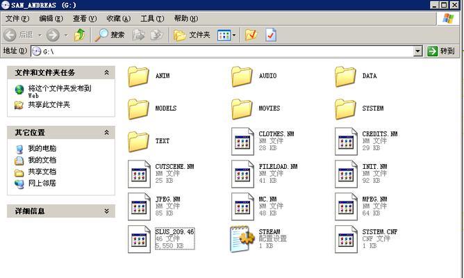Select the SYSTEM.CNF file icon
464x278 pixels.
(346, 239)
